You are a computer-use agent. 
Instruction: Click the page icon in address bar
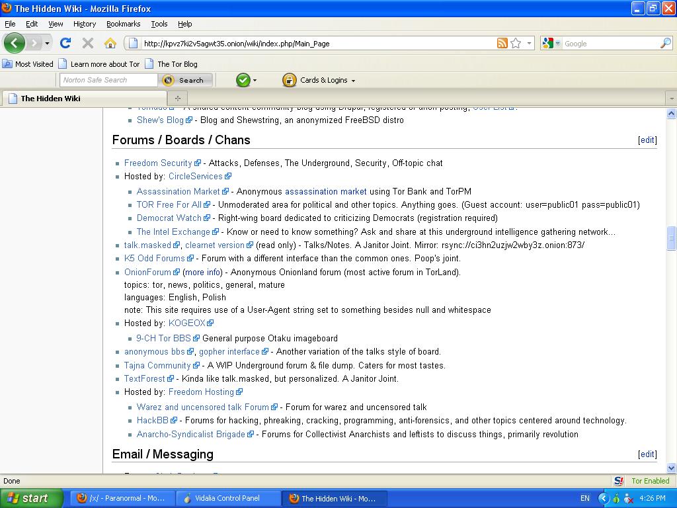134,43
